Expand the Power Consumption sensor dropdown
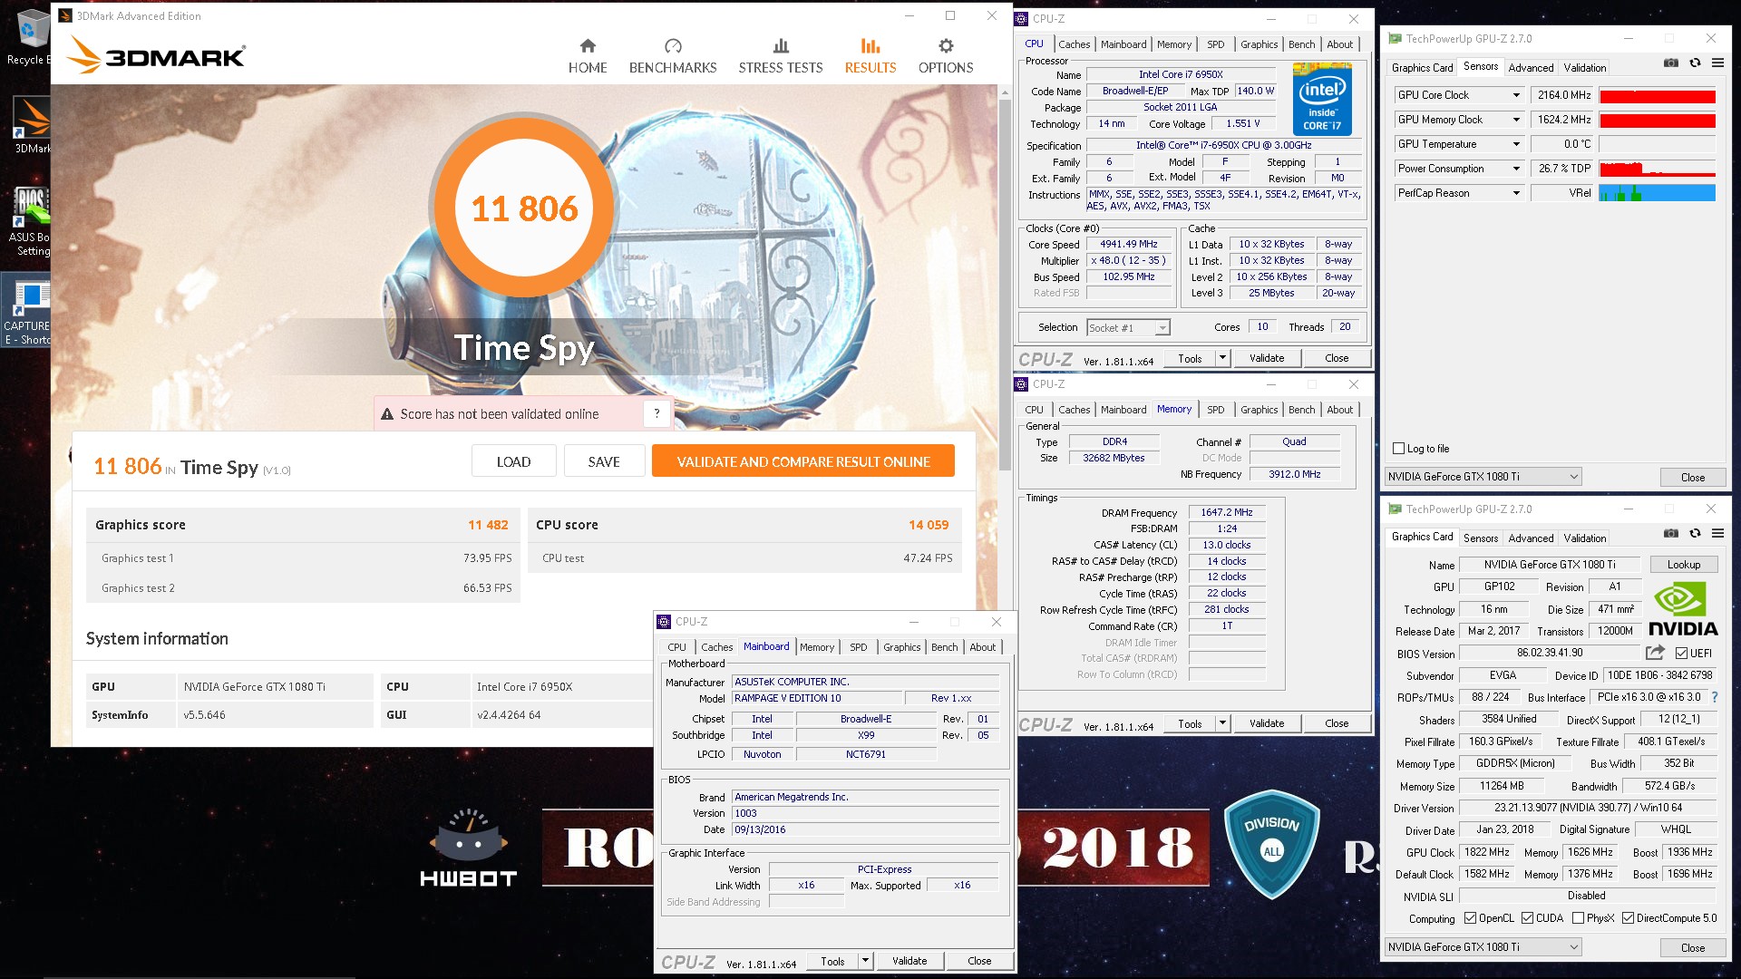The image size is (1741, 979). 1515,169
